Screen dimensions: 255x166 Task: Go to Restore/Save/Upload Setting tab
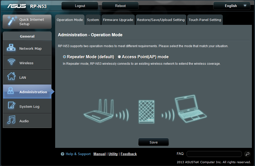(x=161, y=20)
